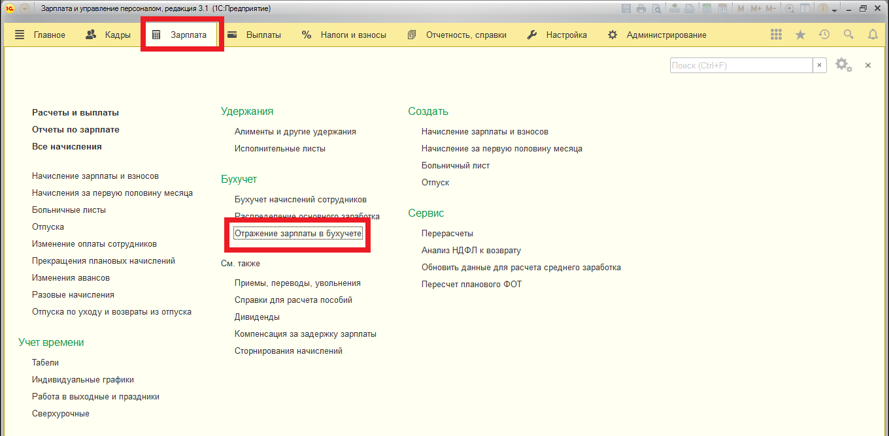The image size is (889, 436).
Task: Click the Print preview icon
Action: click(x=656, y=8)
